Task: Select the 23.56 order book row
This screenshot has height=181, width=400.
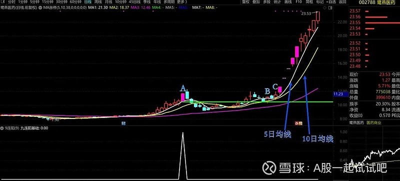Action: [x=374, y=17]
